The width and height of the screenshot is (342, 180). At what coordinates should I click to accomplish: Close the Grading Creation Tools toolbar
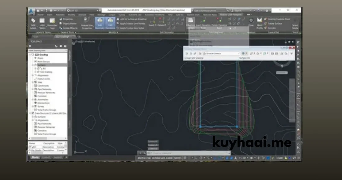[293, 48]
